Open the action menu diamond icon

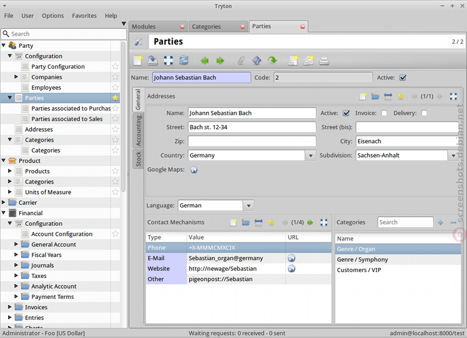click(x=257, y=61)
